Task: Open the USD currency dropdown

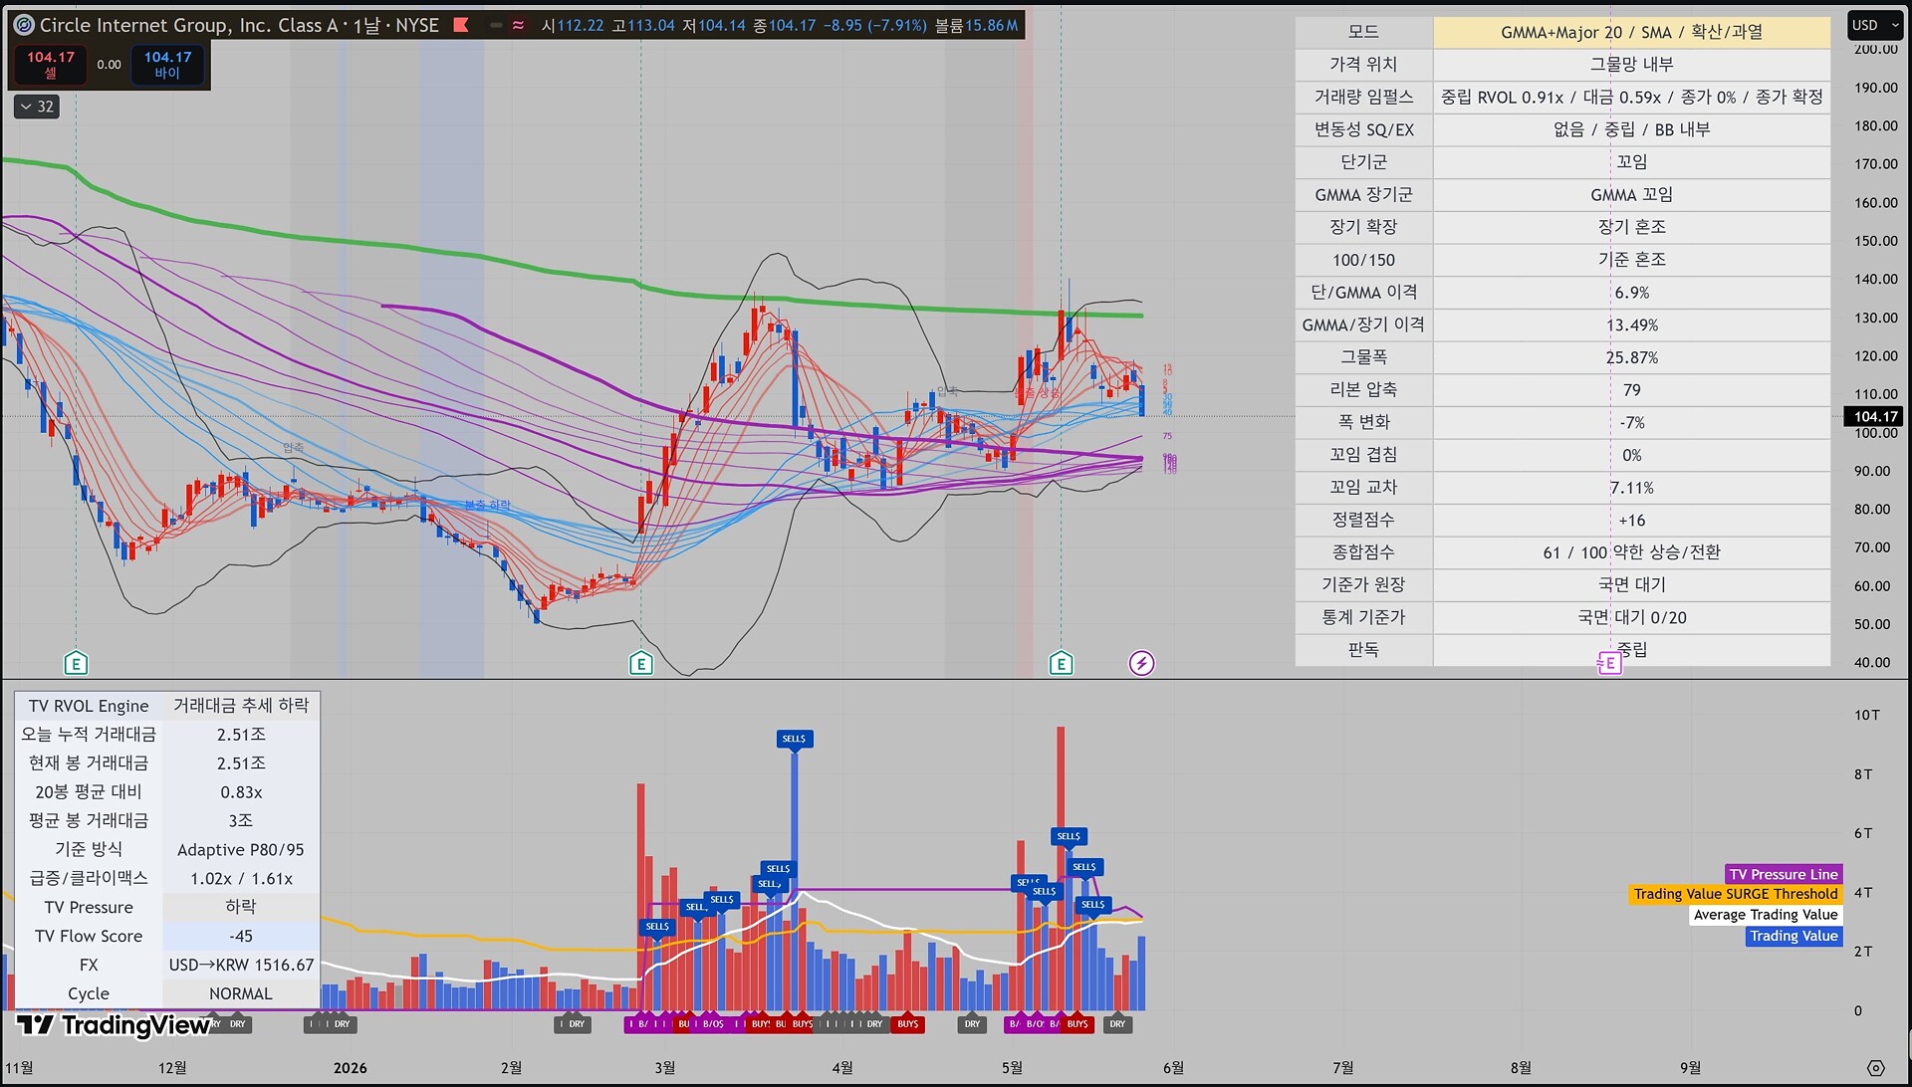Action: coord(1875,25)
